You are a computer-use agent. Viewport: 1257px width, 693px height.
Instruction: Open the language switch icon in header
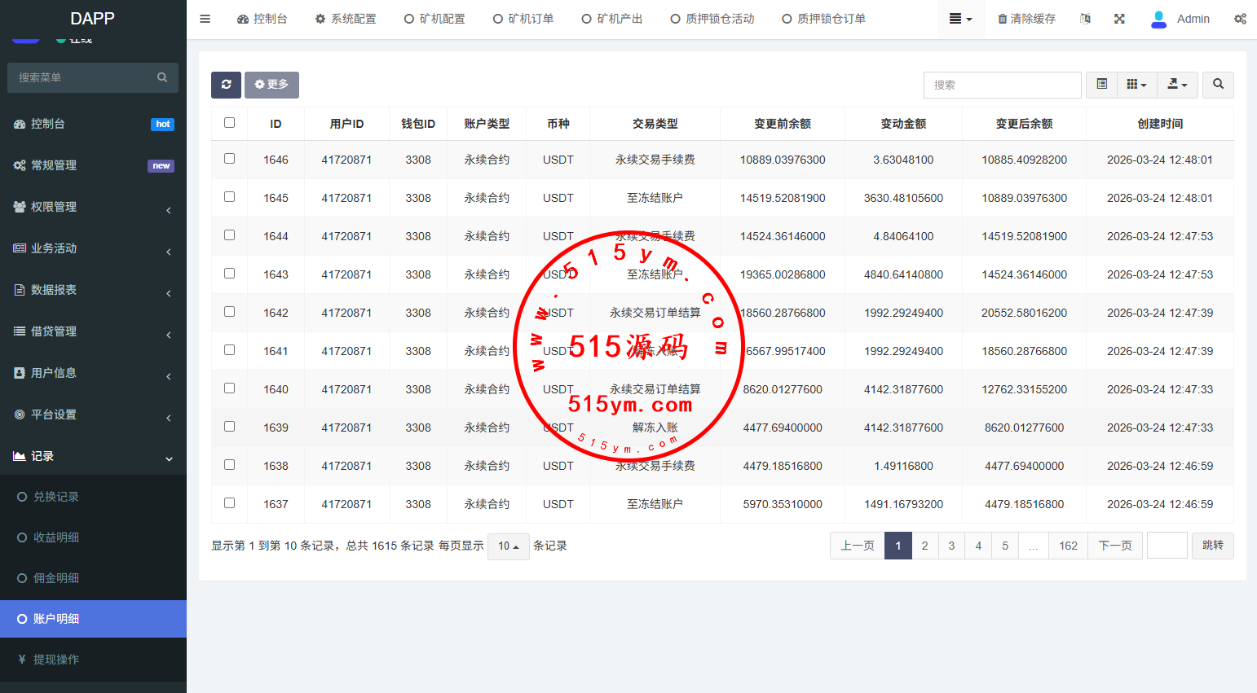pyautogui.click(x=1085, y=19)
